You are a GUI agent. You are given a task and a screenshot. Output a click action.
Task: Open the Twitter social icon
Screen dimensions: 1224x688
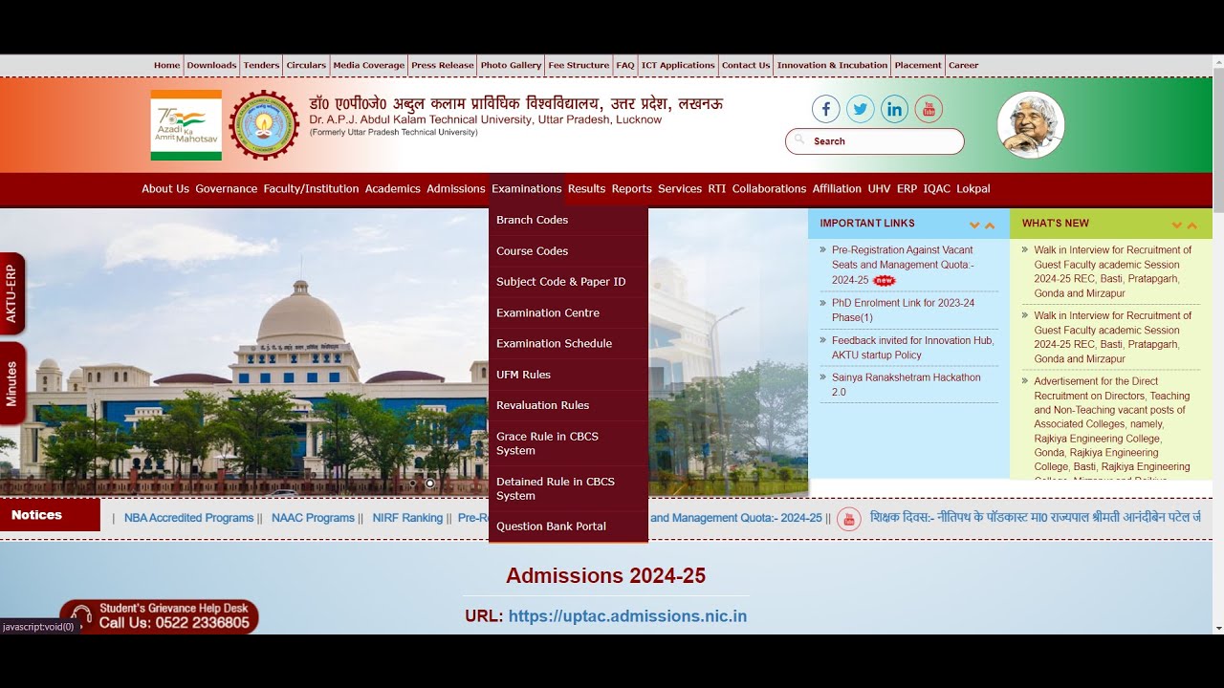tap(860, 109)
